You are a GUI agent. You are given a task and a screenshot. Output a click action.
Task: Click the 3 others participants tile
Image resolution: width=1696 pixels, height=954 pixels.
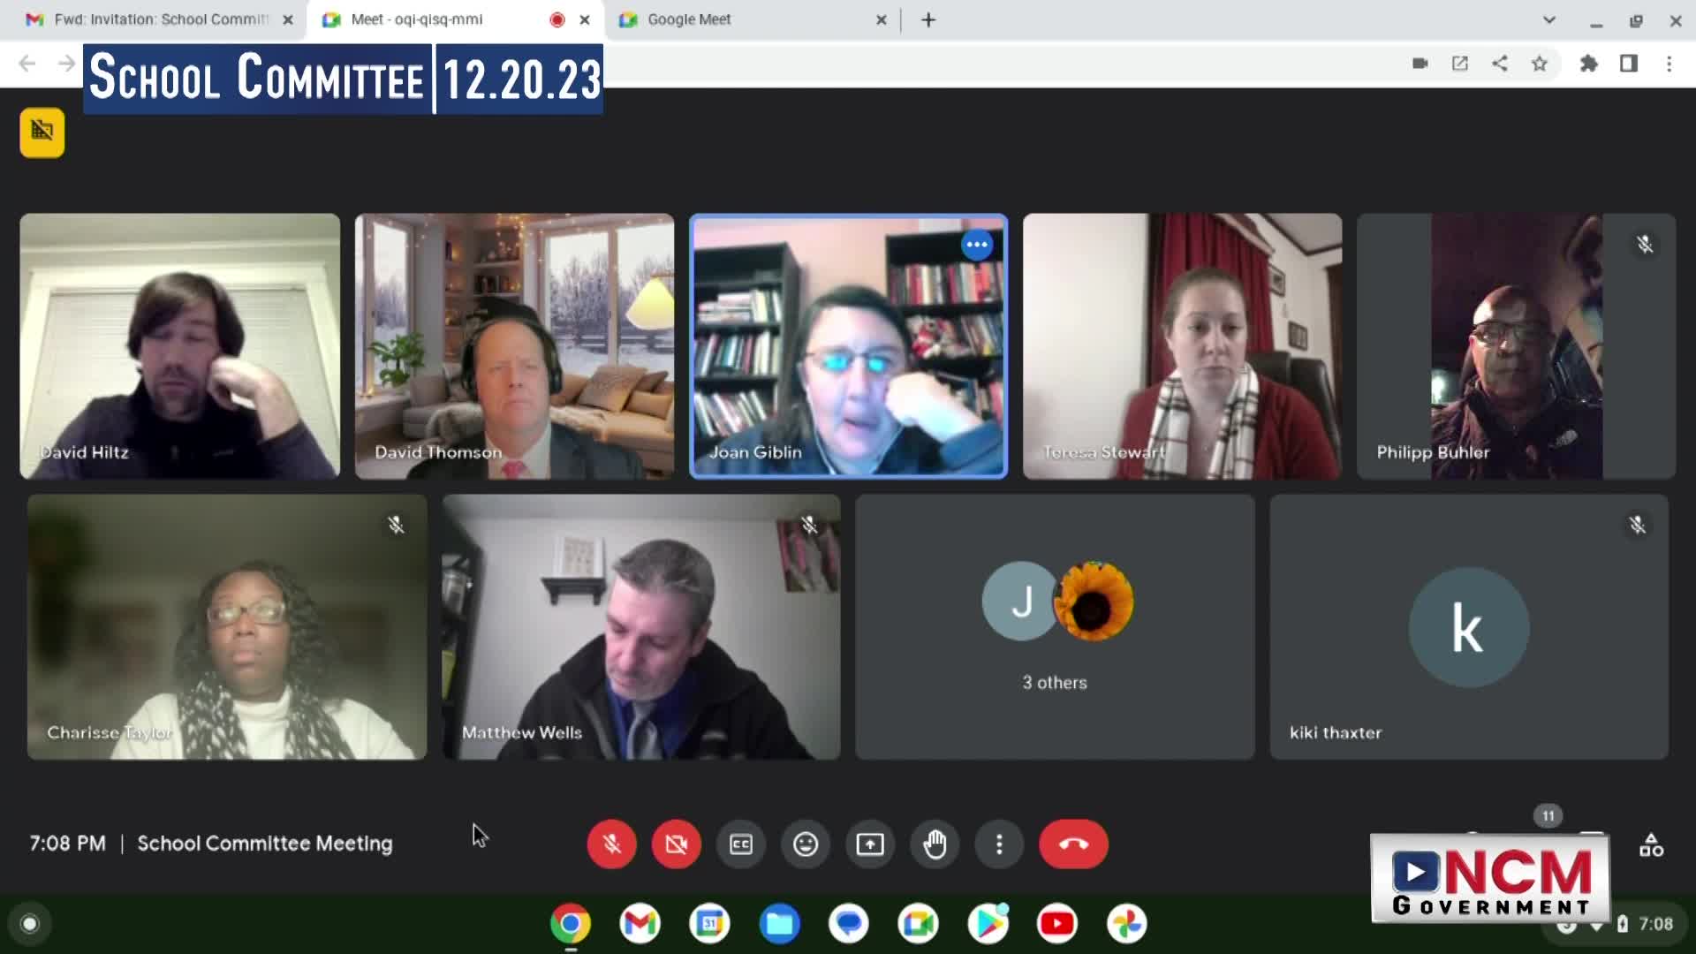pyautogui.click(x=1055, y=626)
